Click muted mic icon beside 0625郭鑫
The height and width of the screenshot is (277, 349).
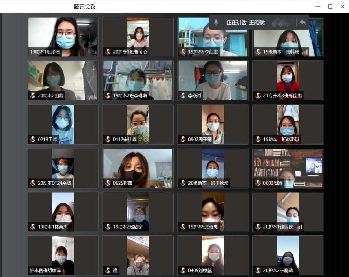click(x=108, y=183)
